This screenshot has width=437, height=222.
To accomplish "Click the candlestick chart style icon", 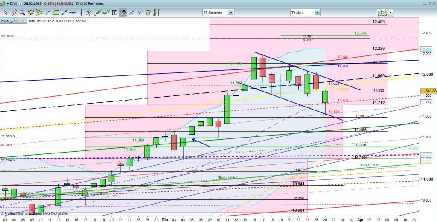I will (3, 3).
